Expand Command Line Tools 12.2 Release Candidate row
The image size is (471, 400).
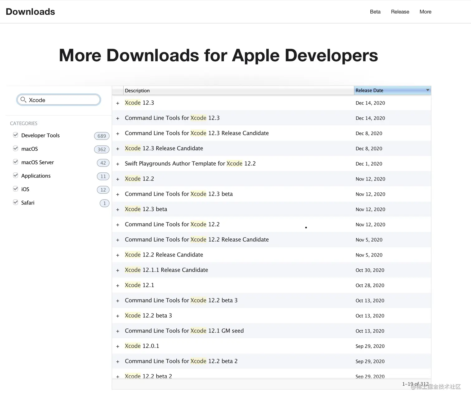(118, 240)
